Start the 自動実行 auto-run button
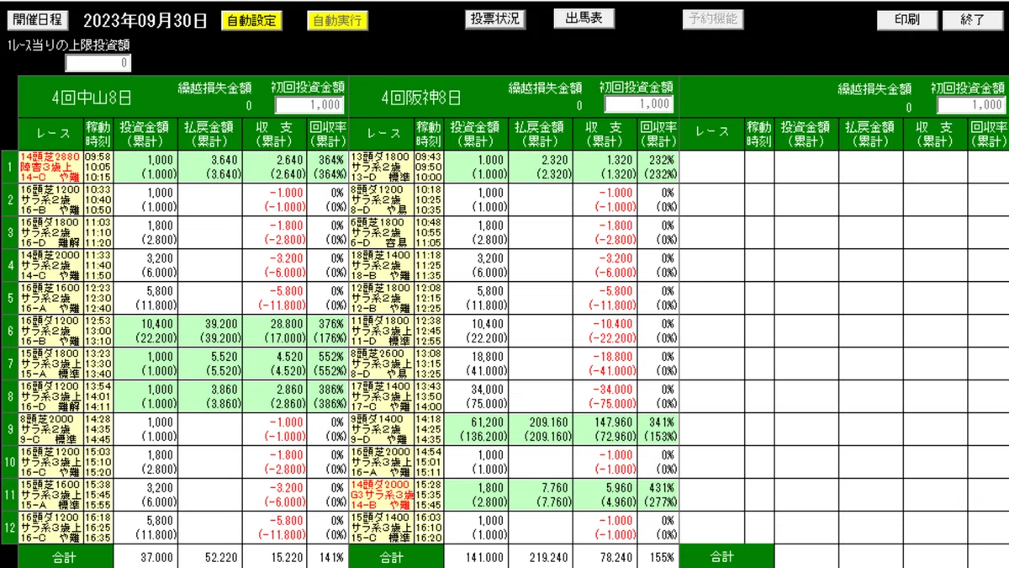This screenshot has width=1009, height=568. 338,20
